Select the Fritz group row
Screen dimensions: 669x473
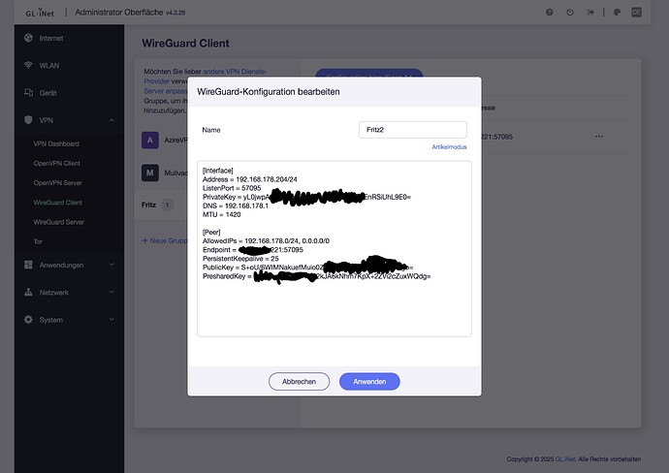(161, 205)
